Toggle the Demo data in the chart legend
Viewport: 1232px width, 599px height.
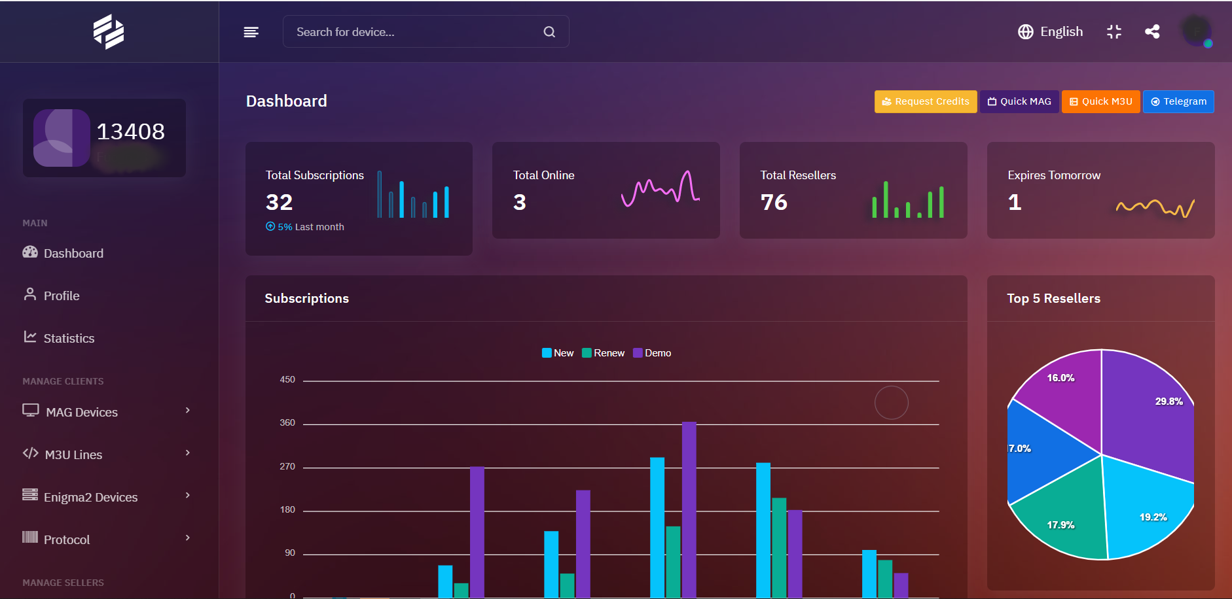pyautogui.click(x=652, y=352)
